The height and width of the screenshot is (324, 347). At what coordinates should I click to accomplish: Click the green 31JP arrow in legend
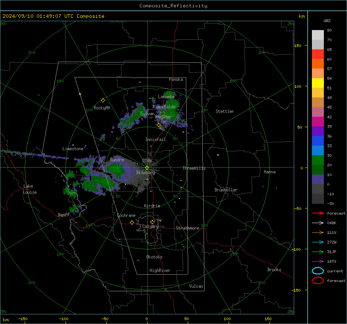pyautogui.click(x=318, y=252)
